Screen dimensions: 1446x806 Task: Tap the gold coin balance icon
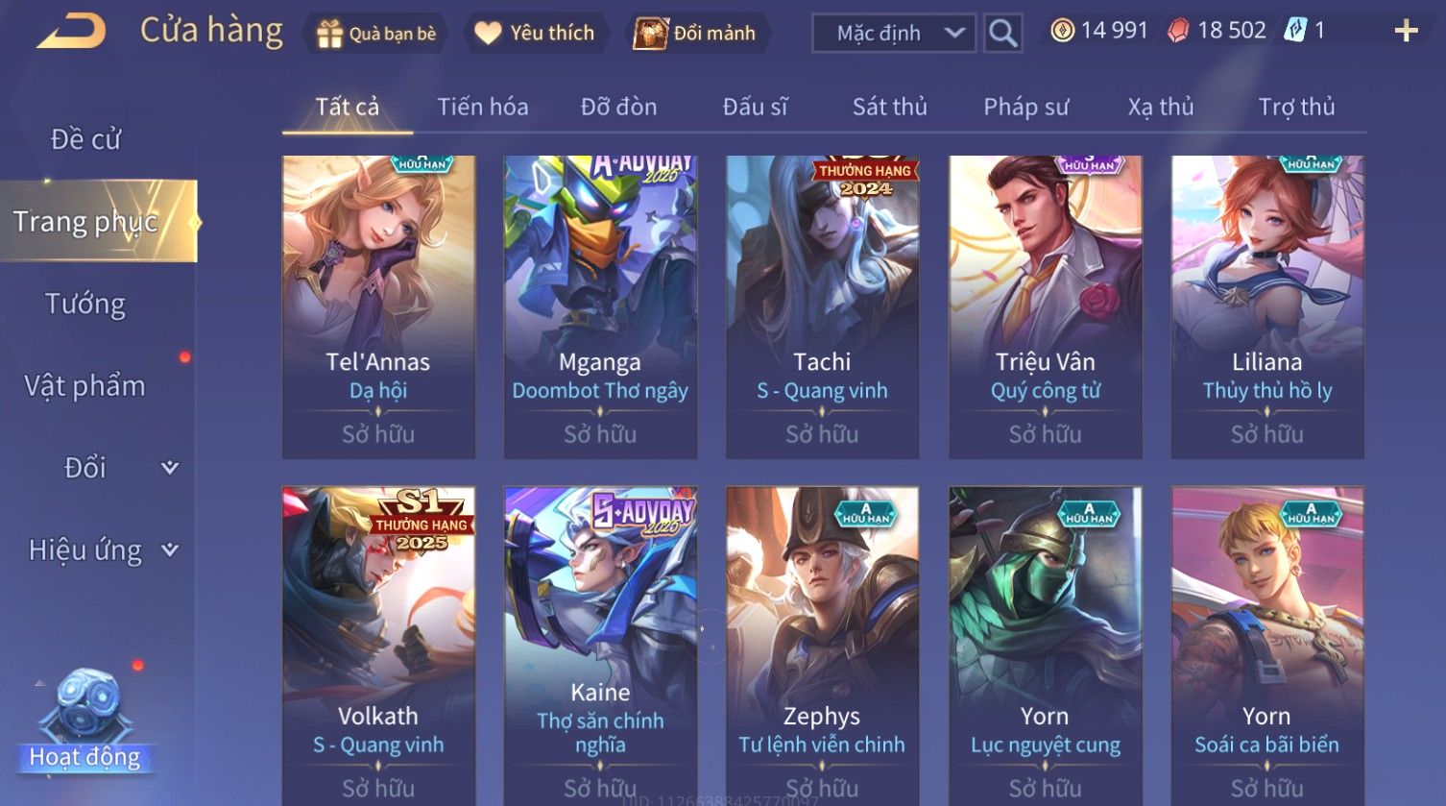tap(1062, 31)
